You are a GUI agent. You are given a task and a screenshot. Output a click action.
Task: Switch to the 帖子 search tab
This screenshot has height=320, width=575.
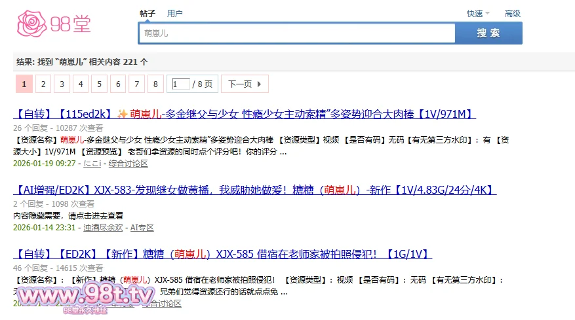tap(148, 13)
